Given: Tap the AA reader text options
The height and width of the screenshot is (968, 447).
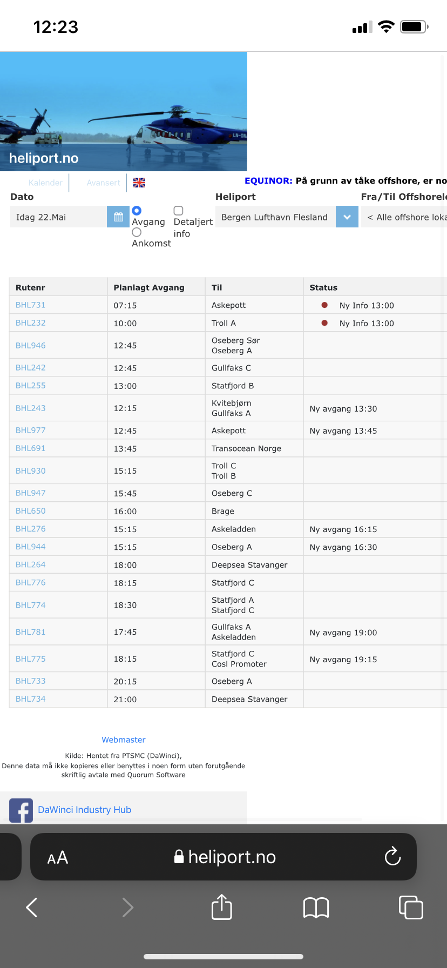Looking at the screenshot, I should pos(58,857).
